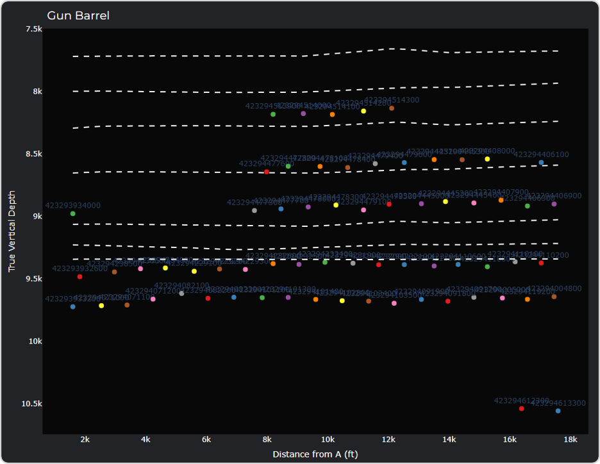
Task: Click purple well marker 423294406900
Action: point(554,204)
